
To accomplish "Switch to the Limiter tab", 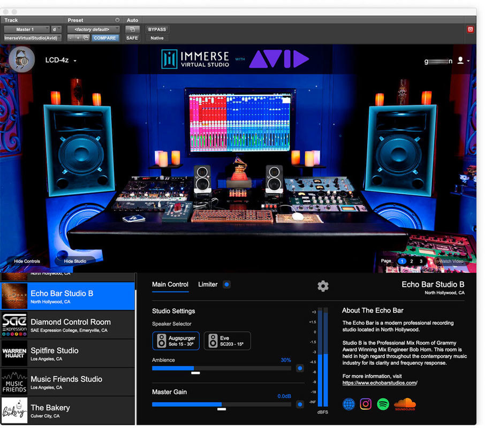I will (208, 285).
